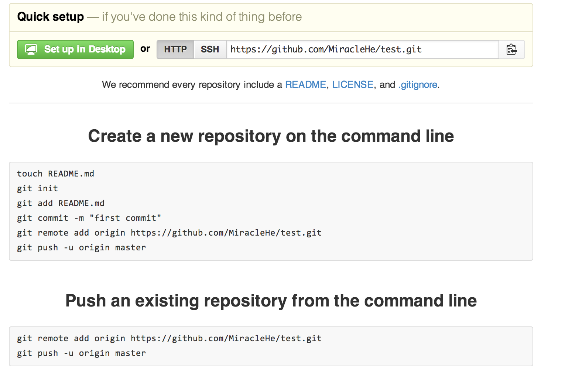
Task: Click the "Create a new repository" heading
Action: 271,136
